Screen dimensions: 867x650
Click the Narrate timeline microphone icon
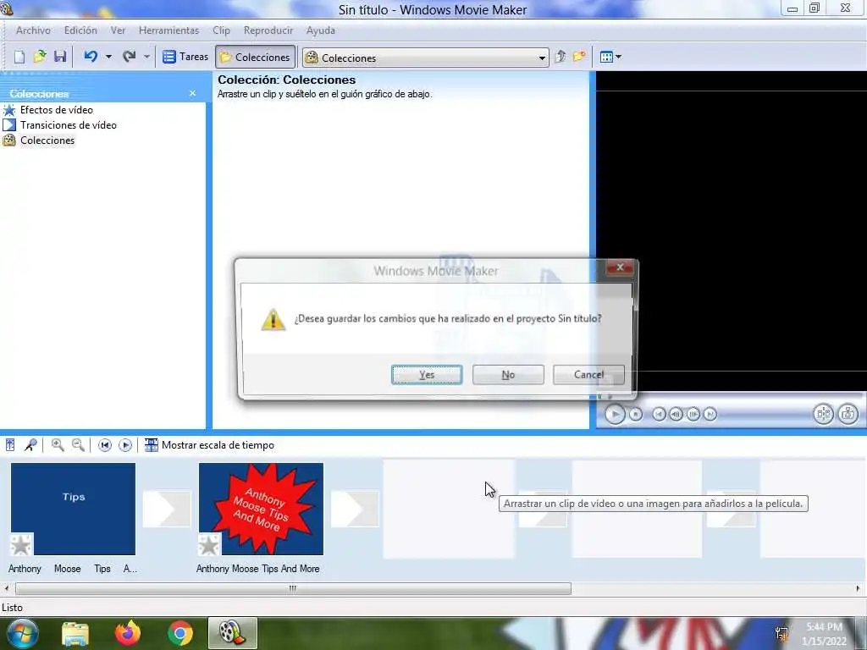pos(30,445)
